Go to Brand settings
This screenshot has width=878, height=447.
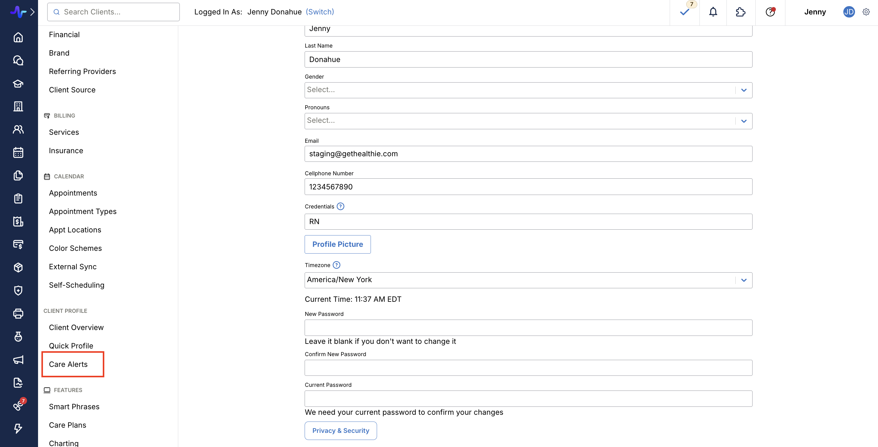59,53
